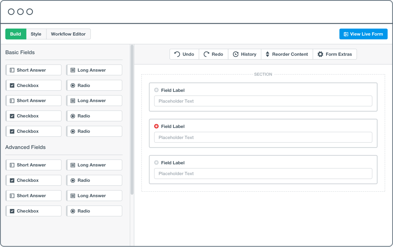Click last field's Placeholder Text input

point(263,173)
